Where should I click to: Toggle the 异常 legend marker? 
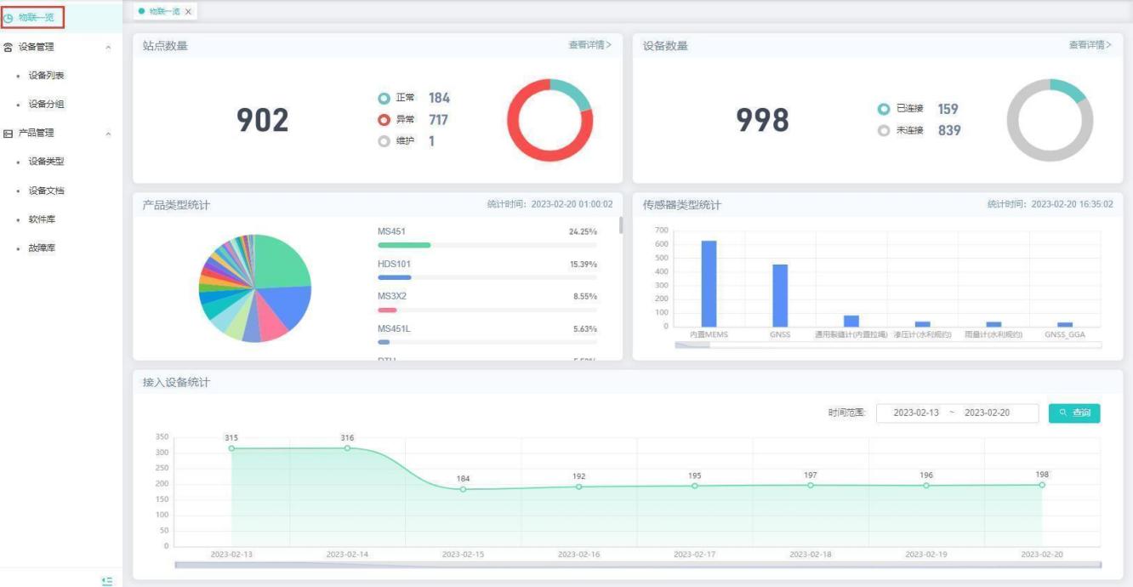pyautogui.click(x=384, y=120)
